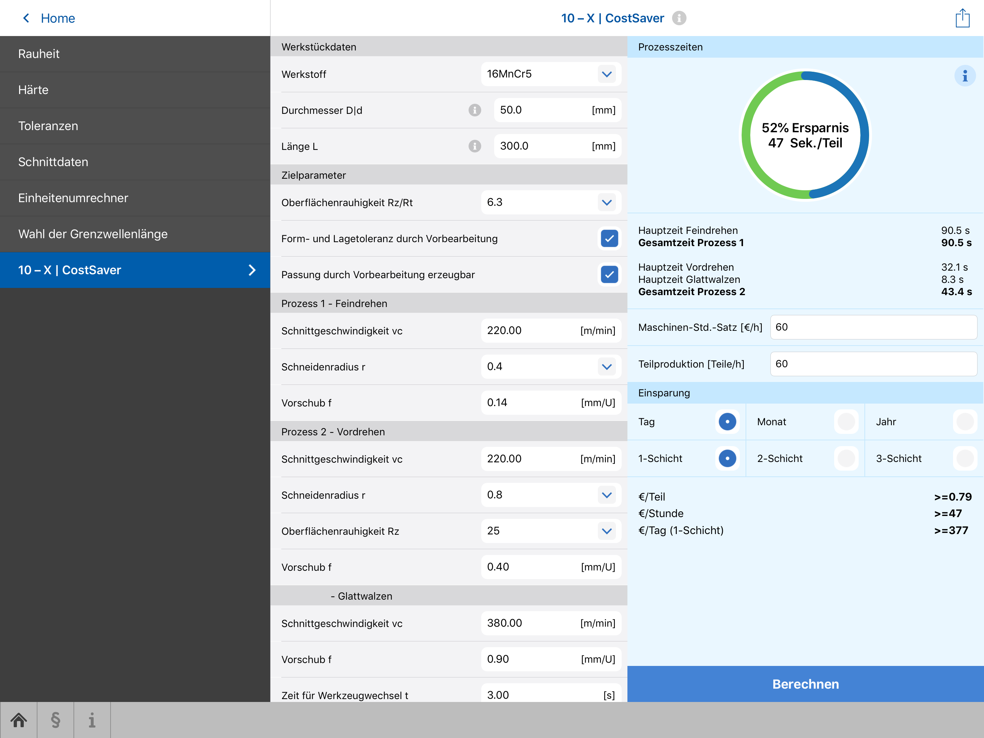
Task: Open info for Durchmesser D|d field
Action: 475,110
